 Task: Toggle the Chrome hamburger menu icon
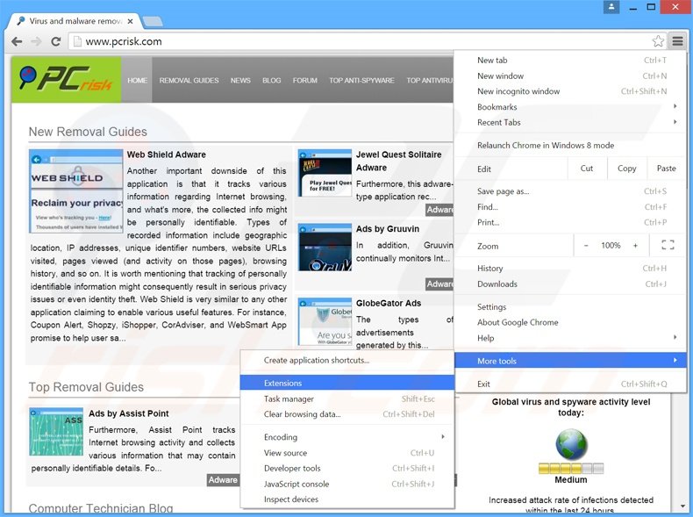677,41
